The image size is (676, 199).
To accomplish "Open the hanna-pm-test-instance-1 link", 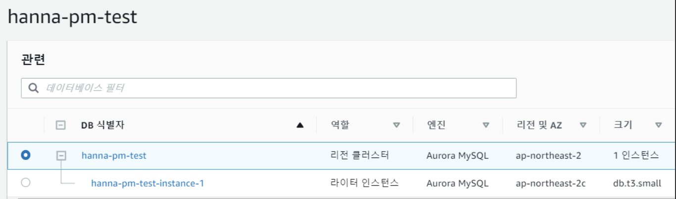I will pyautogui.click(x=147, y=184).
